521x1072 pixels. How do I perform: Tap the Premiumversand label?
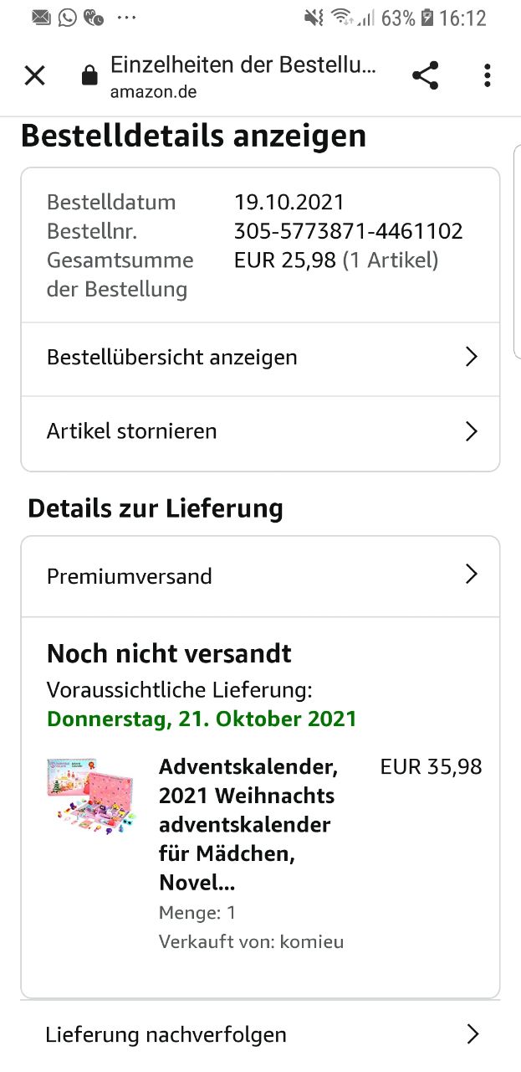130,576
